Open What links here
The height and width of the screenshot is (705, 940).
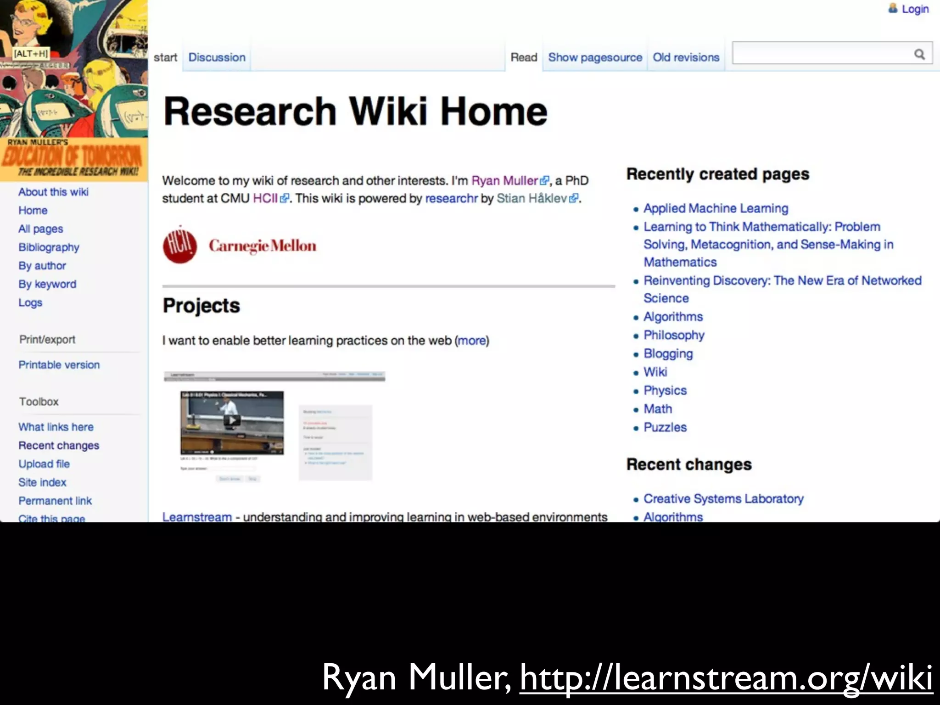coord(56,427)
